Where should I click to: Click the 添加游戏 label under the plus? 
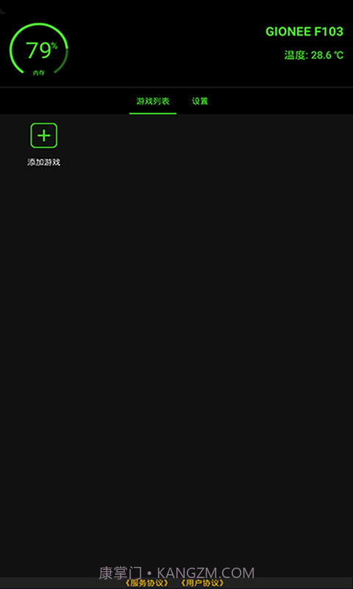[x=44, y=162]
